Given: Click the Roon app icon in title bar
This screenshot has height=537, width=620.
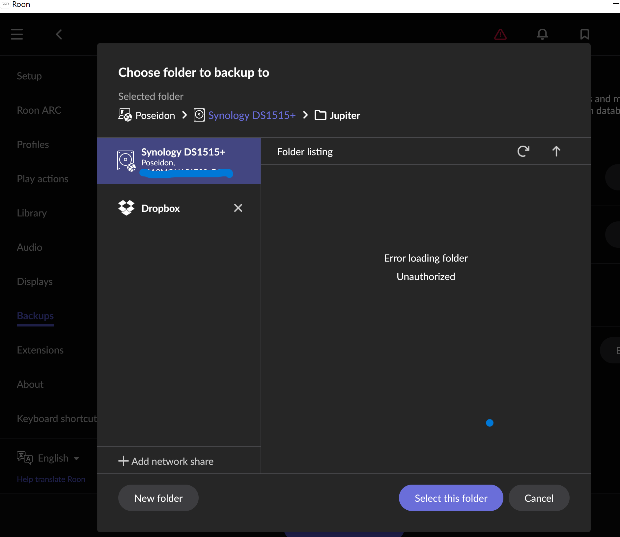Looking at the screenshot, I should tap(5, 4).
